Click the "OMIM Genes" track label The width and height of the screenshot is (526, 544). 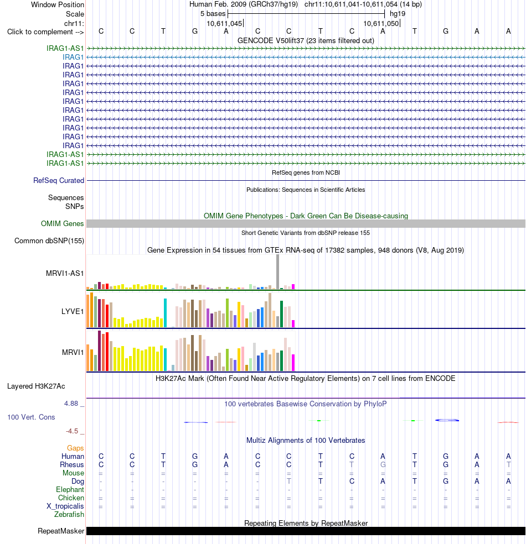(62, 224)
